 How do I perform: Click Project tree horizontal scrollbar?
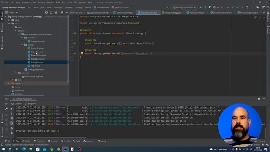click(x=24, y=95)
